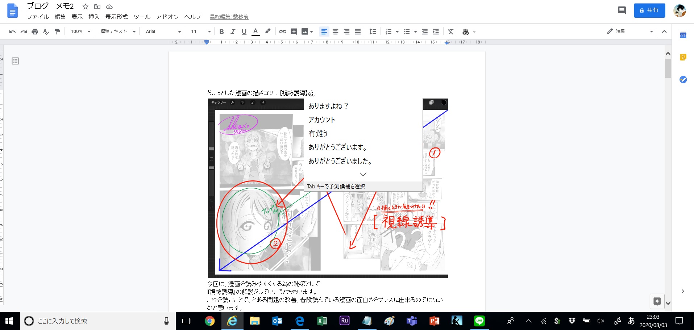Click the Explore button at bottom right
Viewport: 694px width, 330px height.
[657, 301]
